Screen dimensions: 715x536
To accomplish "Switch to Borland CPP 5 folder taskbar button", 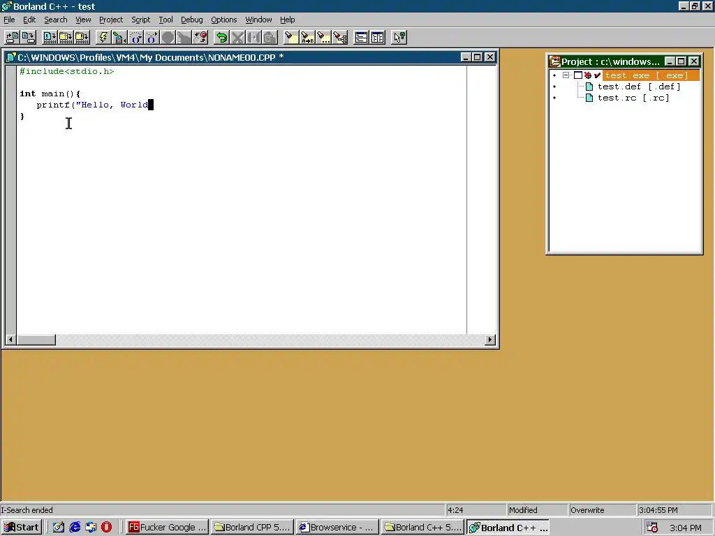I will click(x=252, y=528).
